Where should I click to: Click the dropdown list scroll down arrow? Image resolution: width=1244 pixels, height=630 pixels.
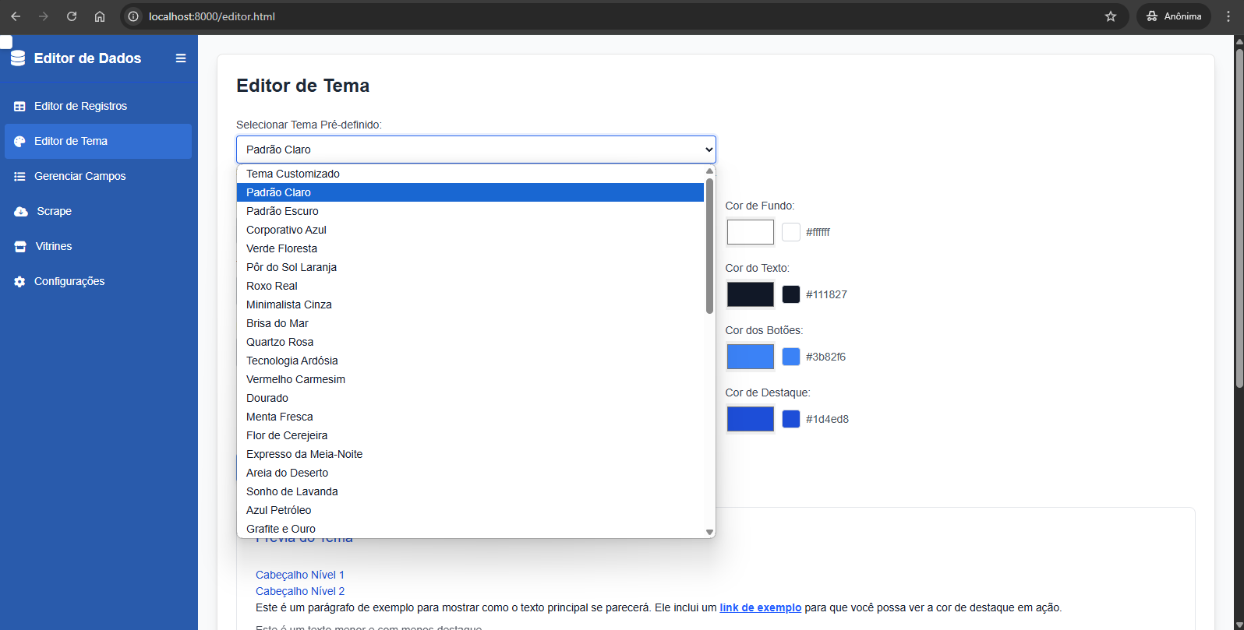(709, 532)
